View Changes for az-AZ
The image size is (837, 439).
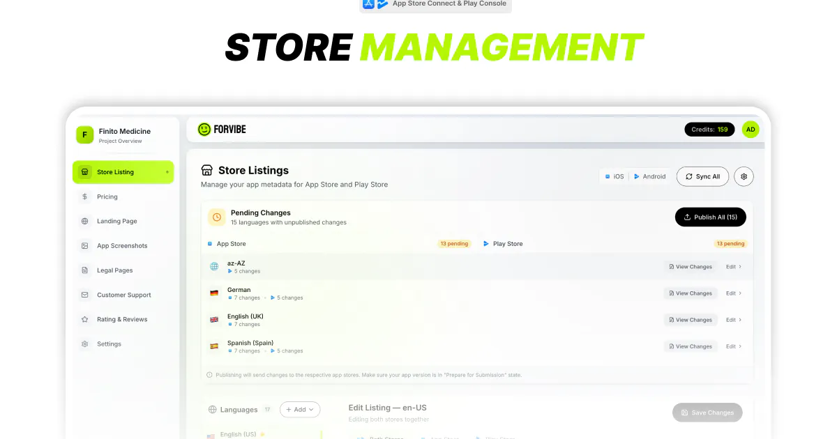(691, 267)
